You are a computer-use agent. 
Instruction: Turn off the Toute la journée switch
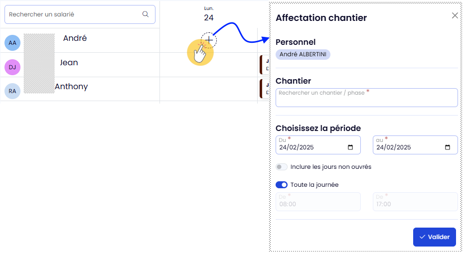[x=282, y=185]
